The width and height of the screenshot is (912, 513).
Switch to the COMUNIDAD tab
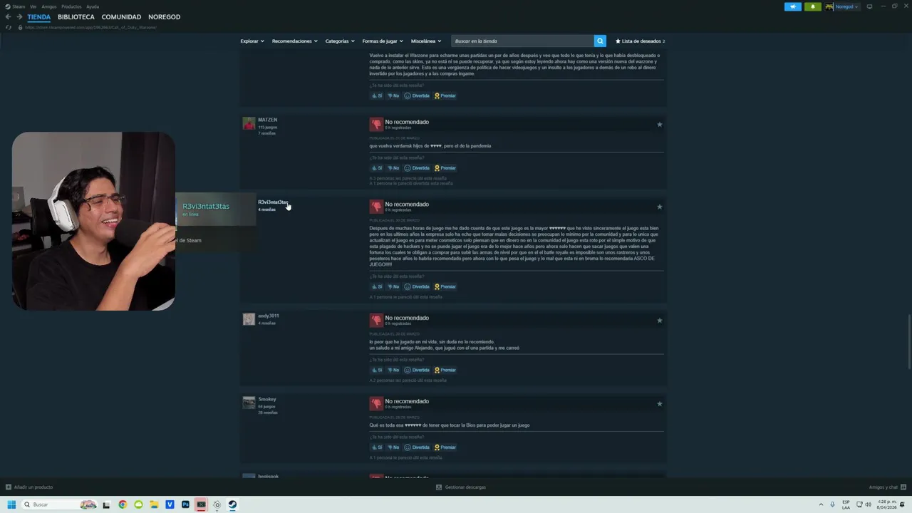[121, 16]
